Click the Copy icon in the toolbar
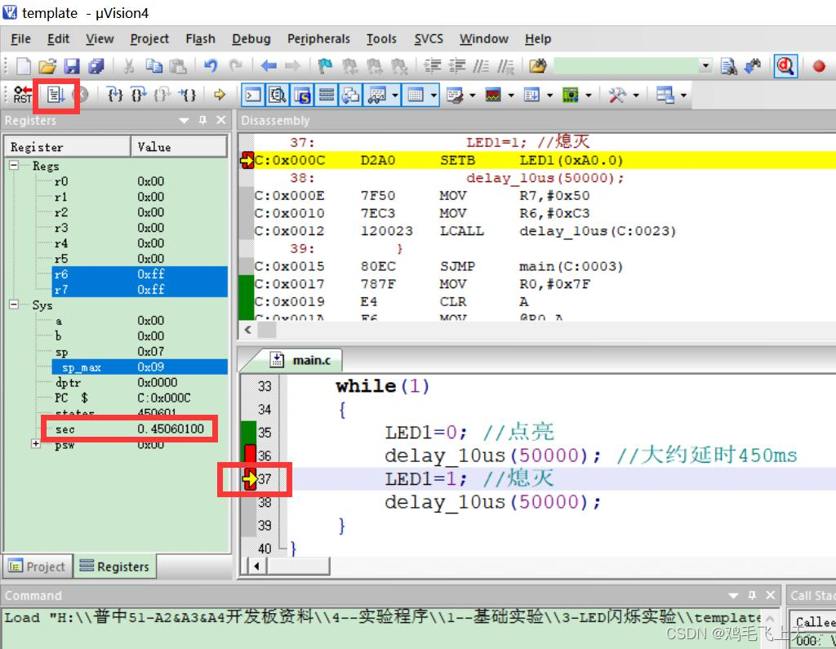The image size is (836, 649). click(154, 66)
